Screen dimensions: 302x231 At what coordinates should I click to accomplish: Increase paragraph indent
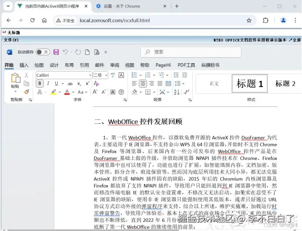coord(185,75)
